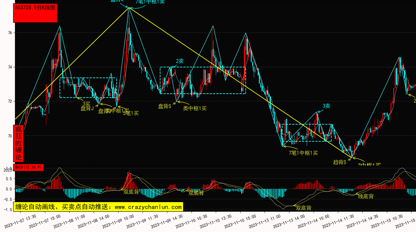Screen dimensions: 416x232
Task: Click time axis label 2023-11-10 13:30
Action: (216, 221)
